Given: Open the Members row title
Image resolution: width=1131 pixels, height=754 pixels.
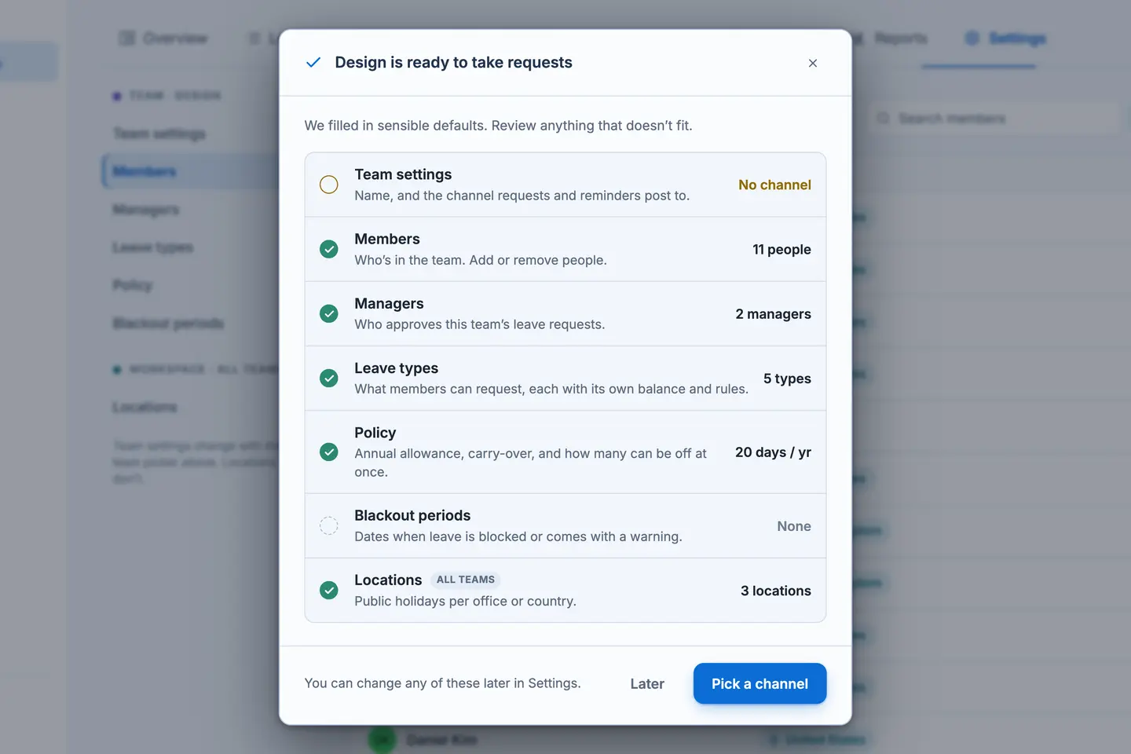Looking at the screenshot, I should tap(387, 239).
